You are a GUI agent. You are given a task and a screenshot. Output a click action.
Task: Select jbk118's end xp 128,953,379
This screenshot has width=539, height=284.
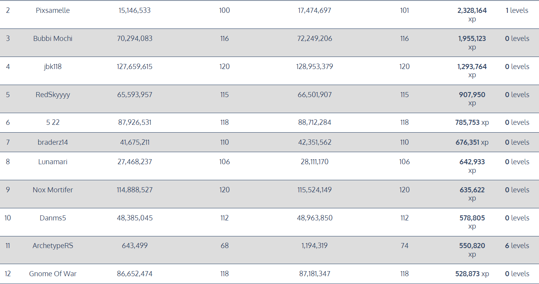pos(314,67)
